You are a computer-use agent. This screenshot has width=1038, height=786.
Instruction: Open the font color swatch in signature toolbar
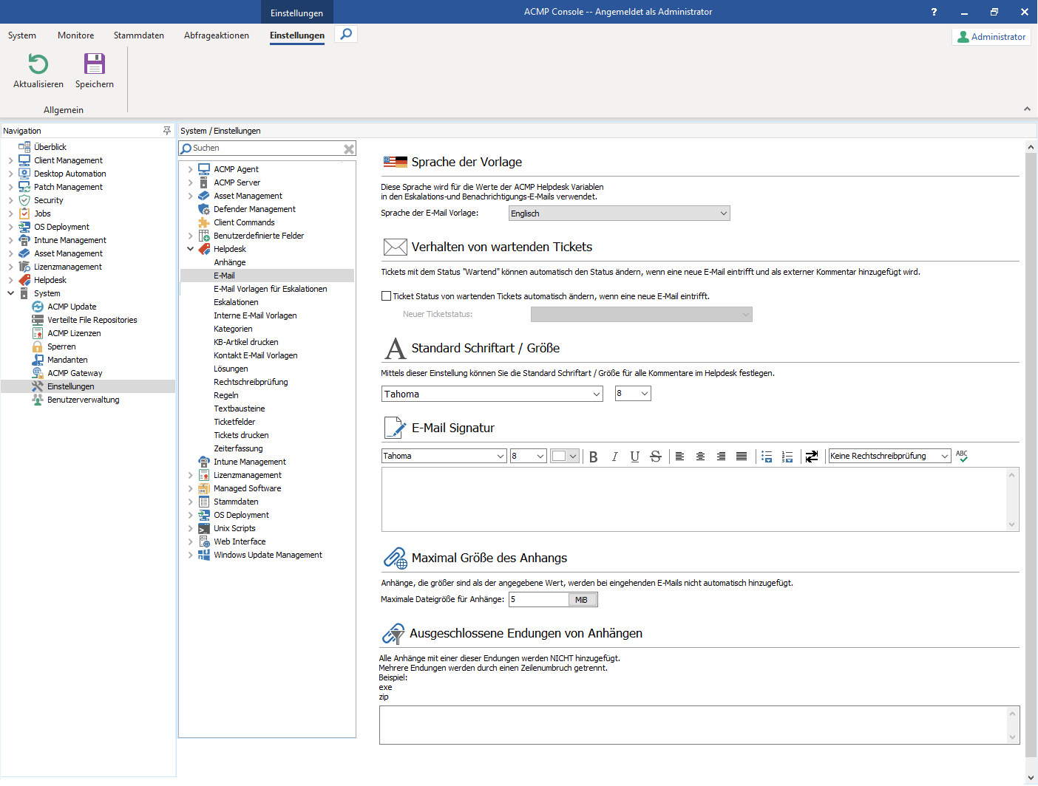564,456
